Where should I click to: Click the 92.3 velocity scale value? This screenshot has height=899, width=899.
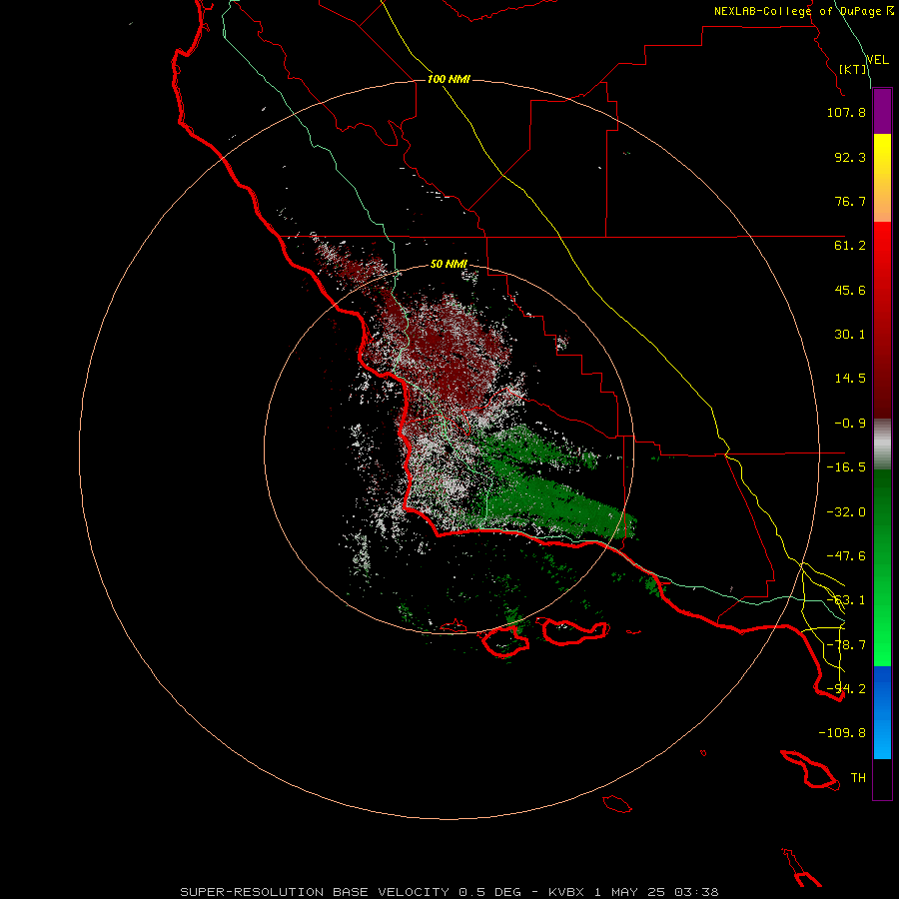pyautogui.click(x=850, y=157)
